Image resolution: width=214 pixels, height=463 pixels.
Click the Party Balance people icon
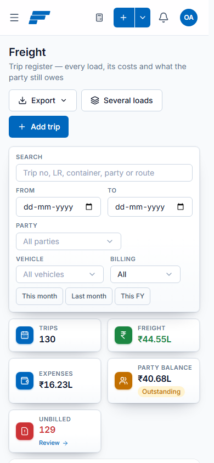pos(123,381)
